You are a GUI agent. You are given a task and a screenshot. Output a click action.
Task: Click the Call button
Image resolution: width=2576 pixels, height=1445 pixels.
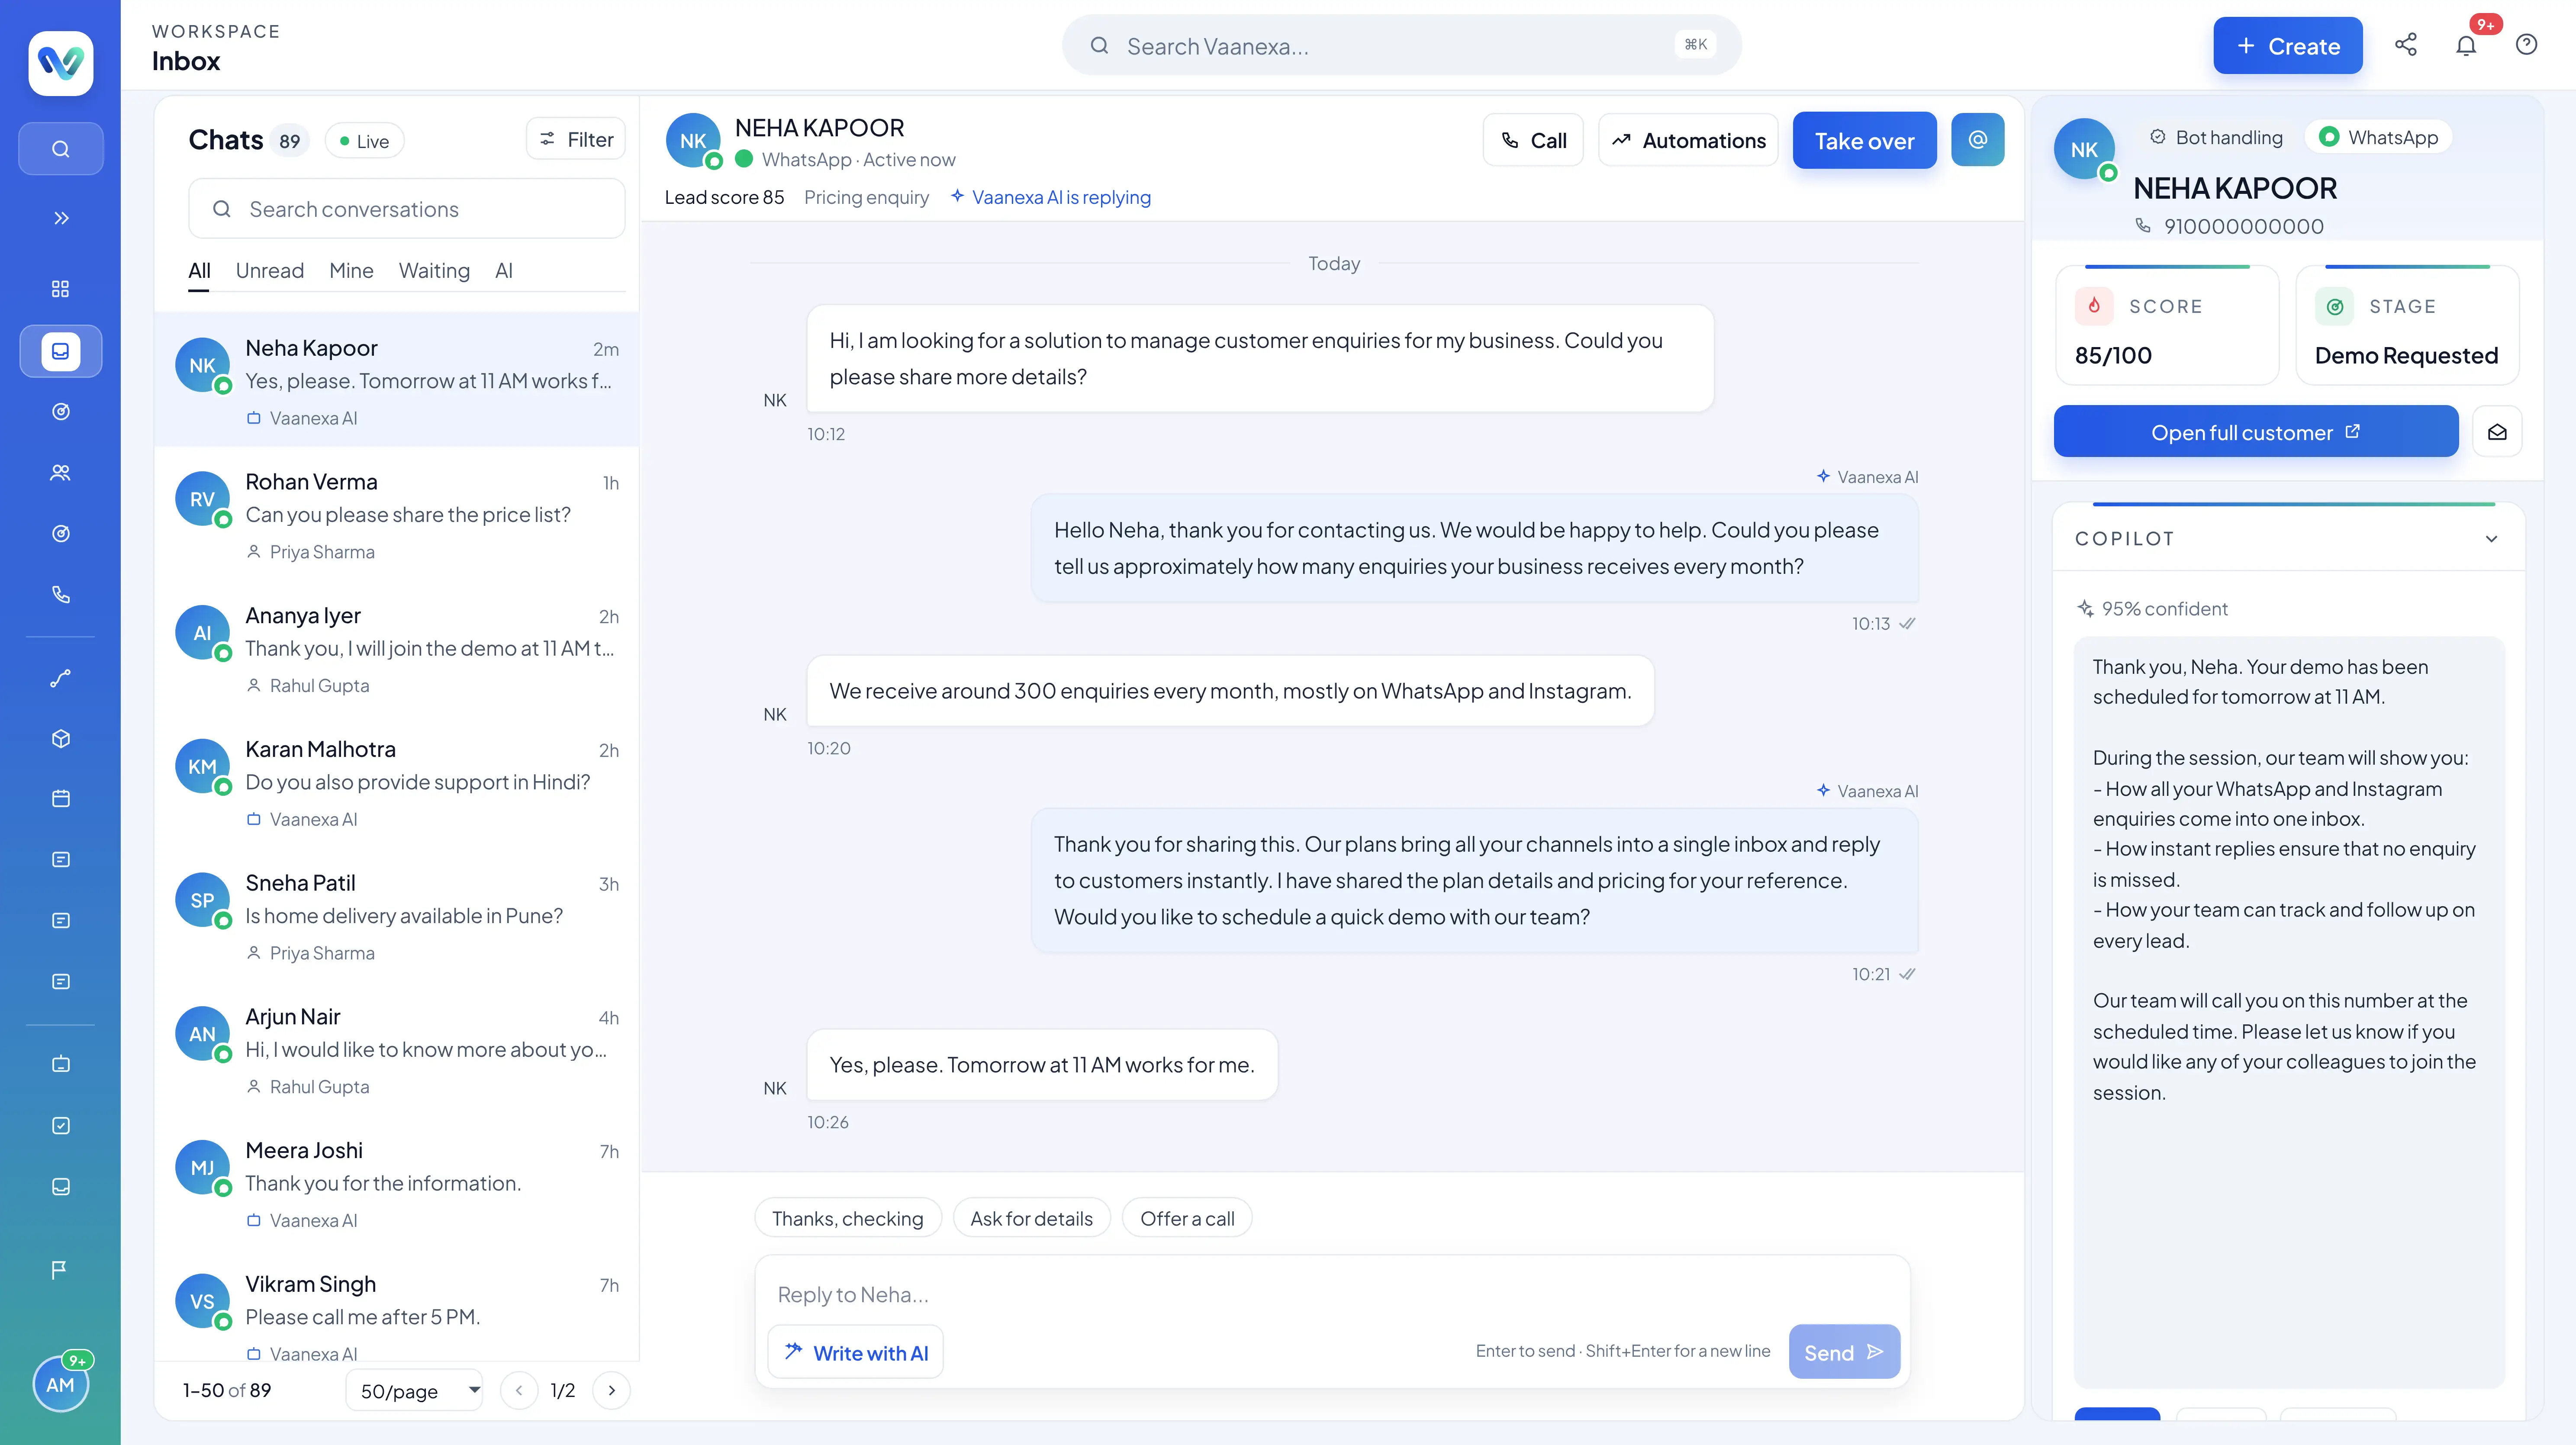click(x=1533, y=141)
